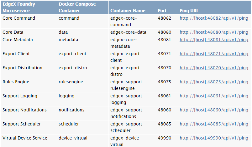Screen dimensions: 252x147
Task: Open the Support Scheduler 48085 ping URL
Action: point(214,124)
